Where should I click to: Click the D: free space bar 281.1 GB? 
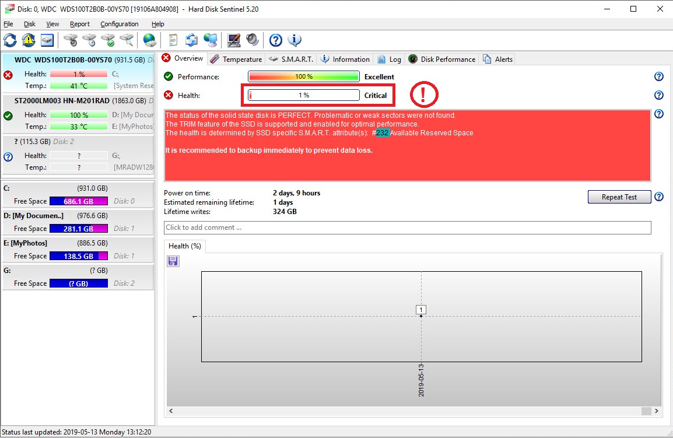click(x=79, y=229)
